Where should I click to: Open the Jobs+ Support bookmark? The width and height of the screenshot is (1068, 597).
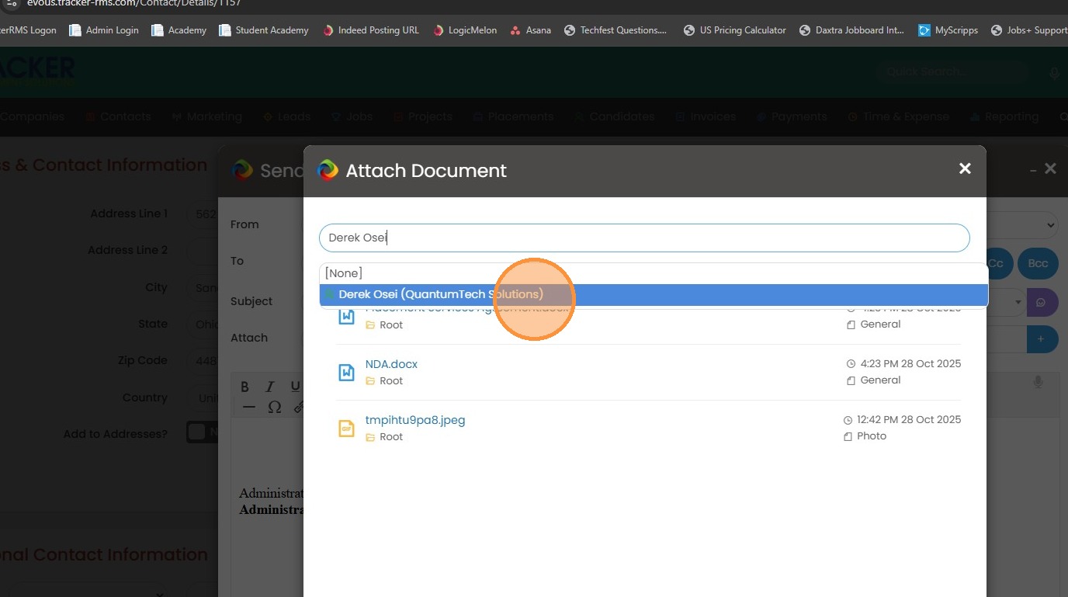tap(1029, 30)
